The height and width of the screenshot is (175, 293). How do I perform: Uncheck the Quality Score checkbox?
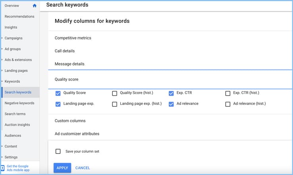58,93
